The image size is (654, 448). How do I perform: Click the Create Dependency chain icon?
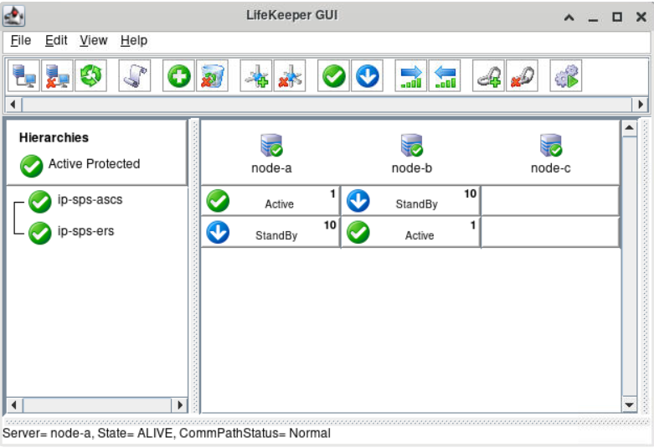(x=488, y=76)
